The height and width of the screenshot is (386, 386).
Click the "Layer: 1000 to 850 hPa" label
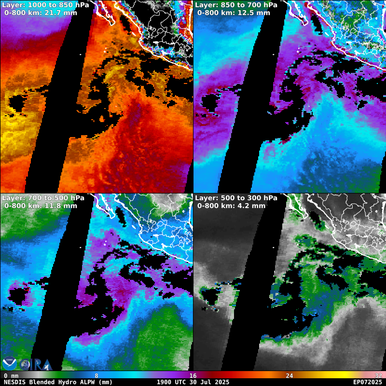pos(45,5)
